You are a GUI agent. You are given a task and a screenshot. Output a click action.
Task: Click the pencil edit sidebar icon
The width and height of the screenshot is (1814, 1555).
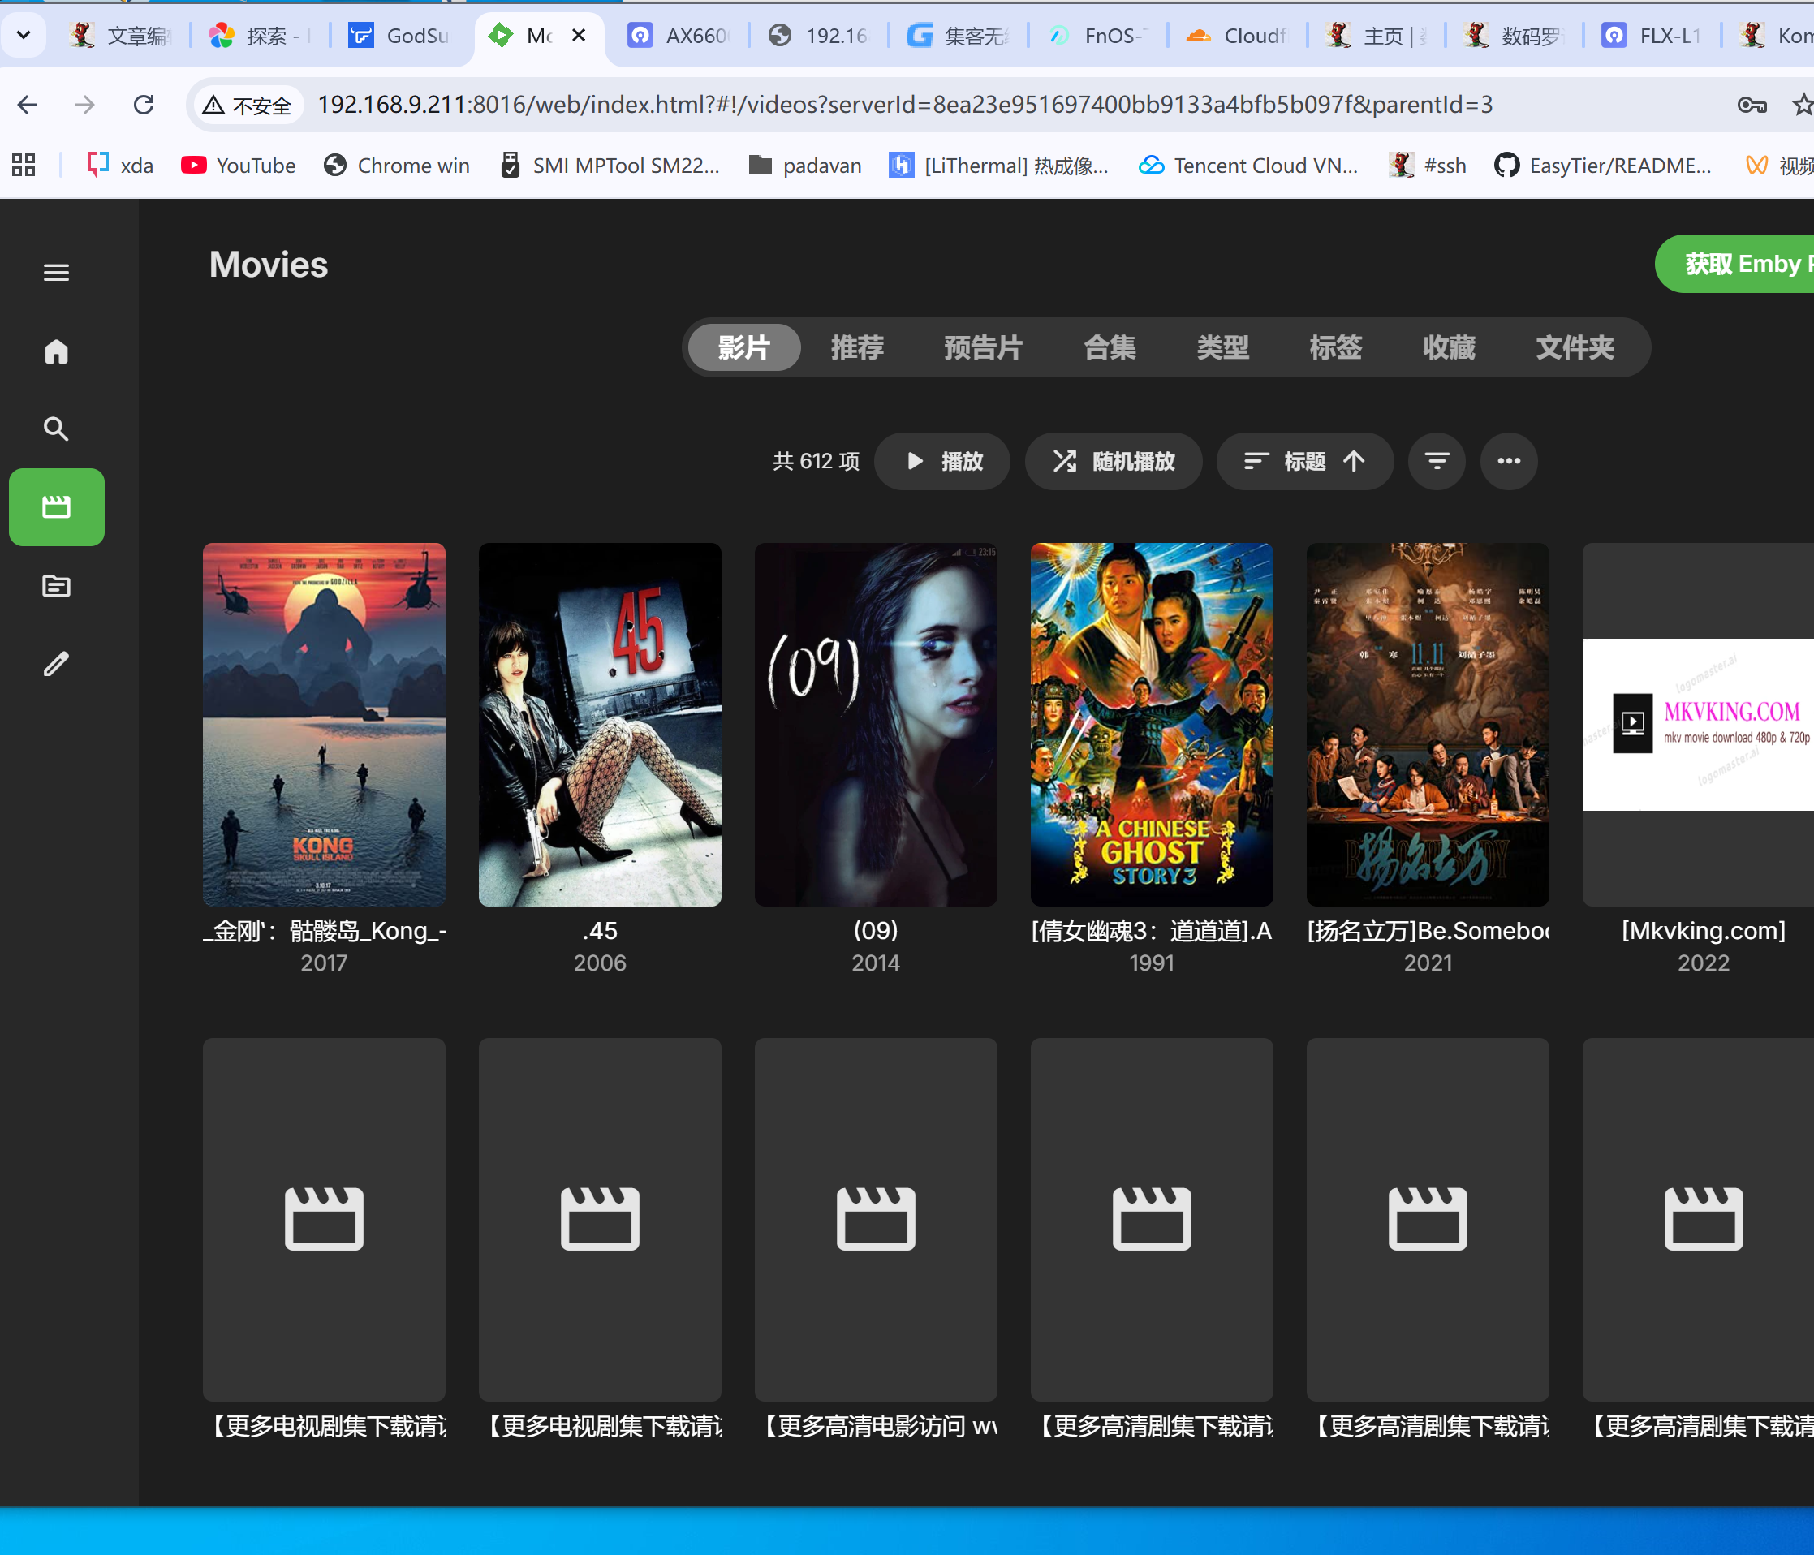tap(56, 664)
